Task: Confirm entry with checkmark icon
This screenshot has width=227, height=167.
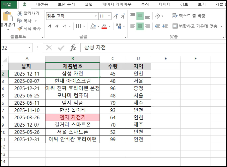Action: (61, 48)
